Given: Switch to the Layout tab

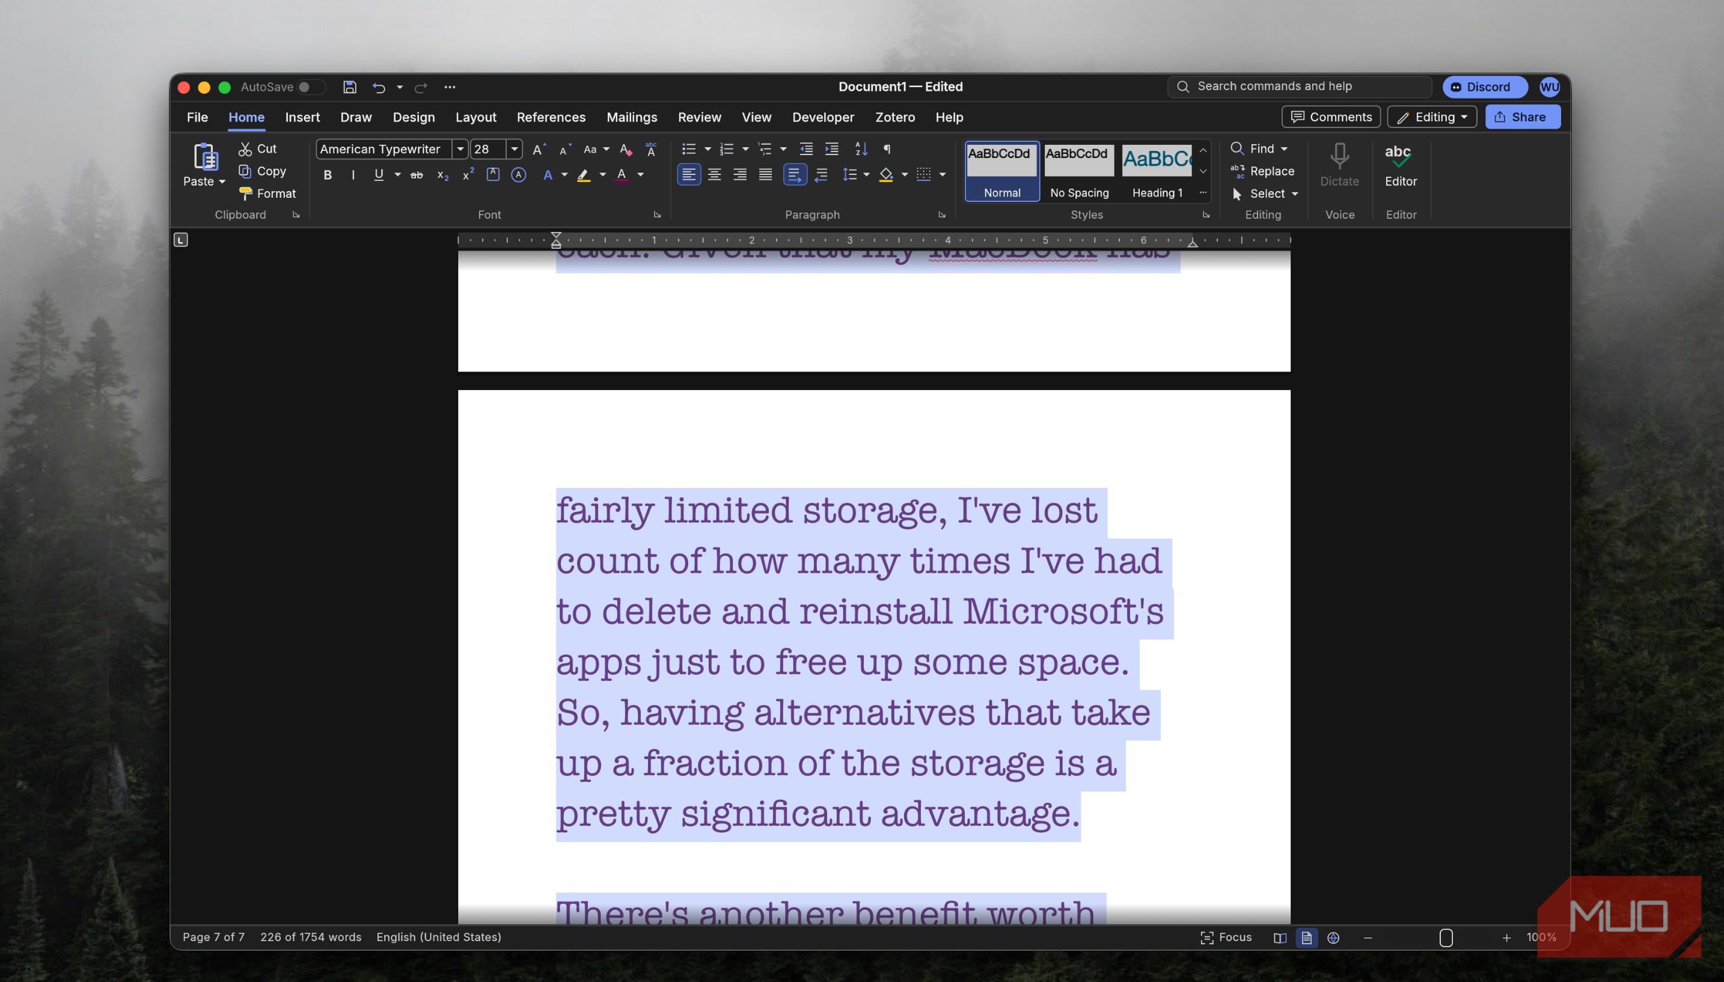Looking at the screenshot, I should pyautogui.click(x=475, y=117).
